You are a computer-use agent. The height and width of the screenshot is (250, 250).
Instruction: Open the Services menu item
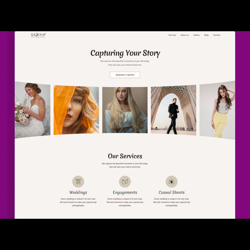pyautogui.click(x=172, y=35)
